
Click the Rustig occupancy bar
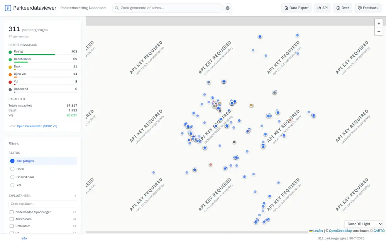(46, 55)
